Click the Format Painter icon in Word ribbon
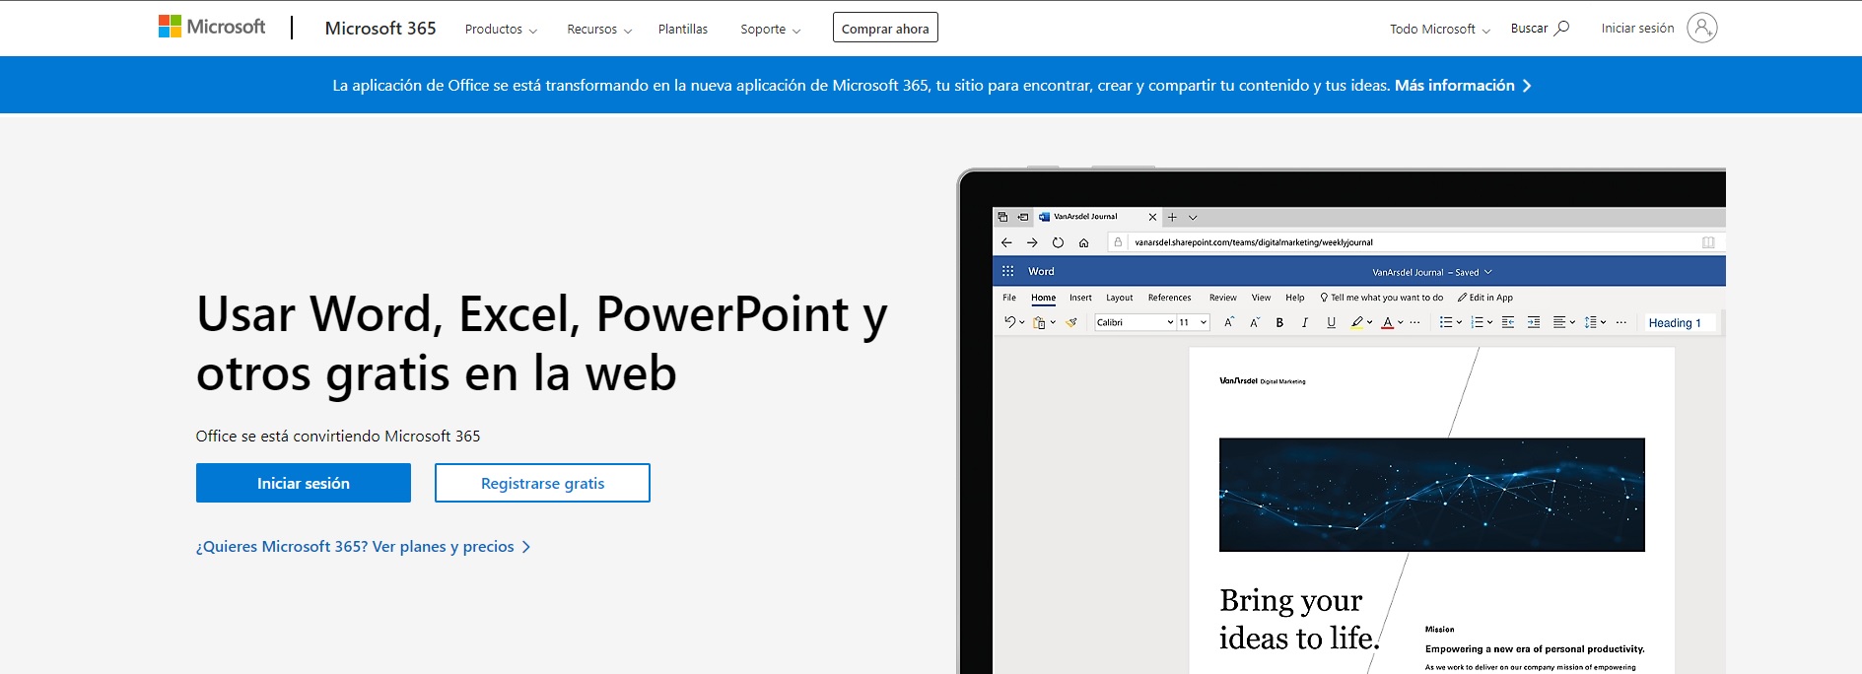The height and width of the screenshot is (674, 1862). pos(1071,322)
